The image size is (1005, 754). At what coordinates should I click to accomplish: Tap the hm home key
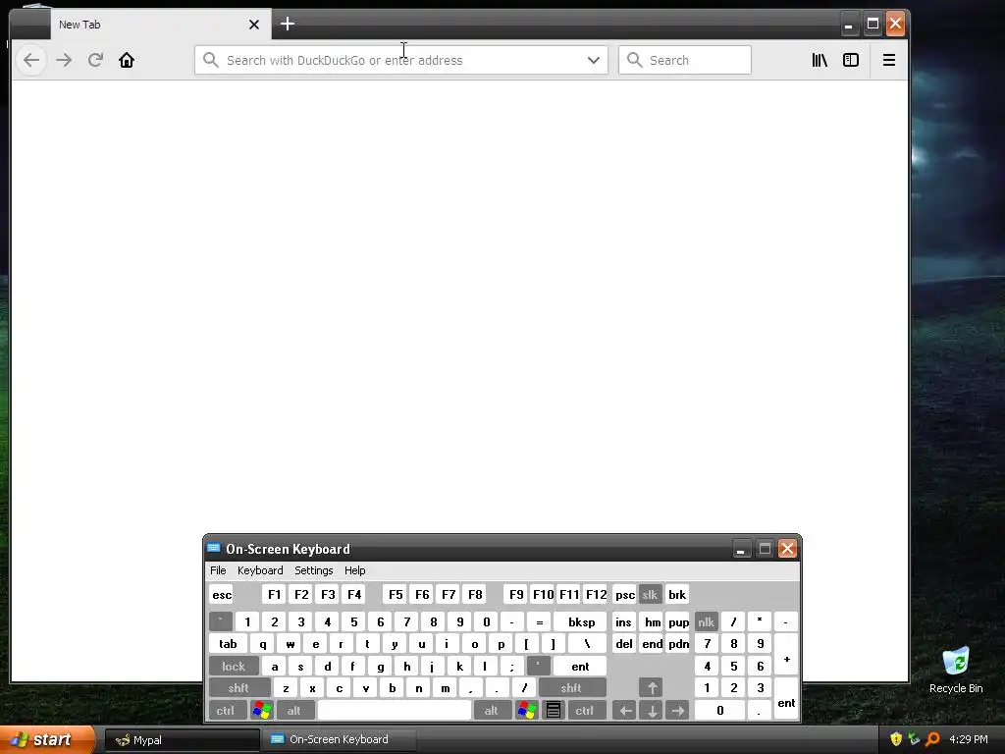(653, 621)
